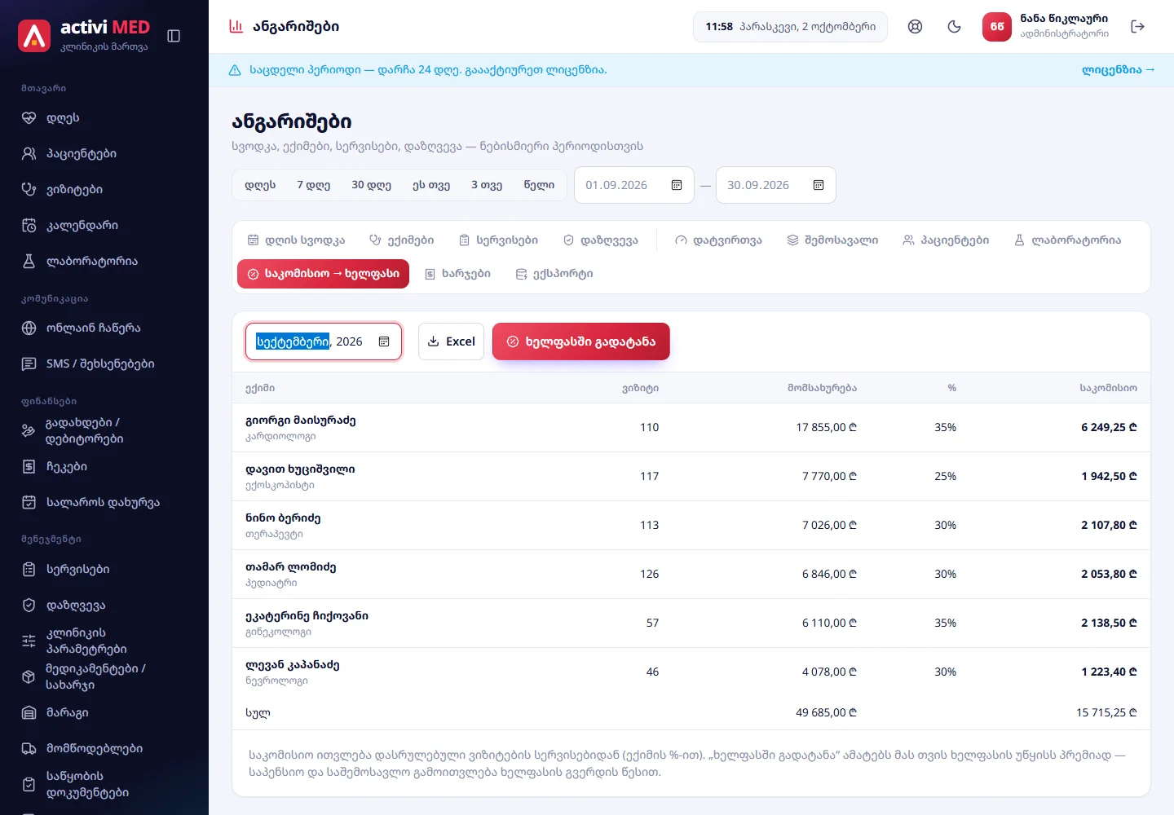The image size is (1174, 815).
Task: Click the total commission 15 715,25 ₾
Action: click(1106, 712)
